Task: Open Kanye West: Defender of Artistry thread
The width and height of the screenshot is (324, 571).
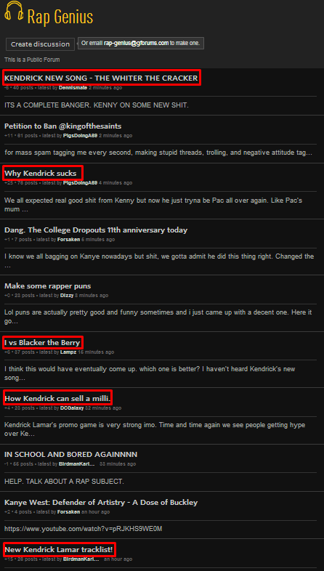Action: (x=101, y=503)
